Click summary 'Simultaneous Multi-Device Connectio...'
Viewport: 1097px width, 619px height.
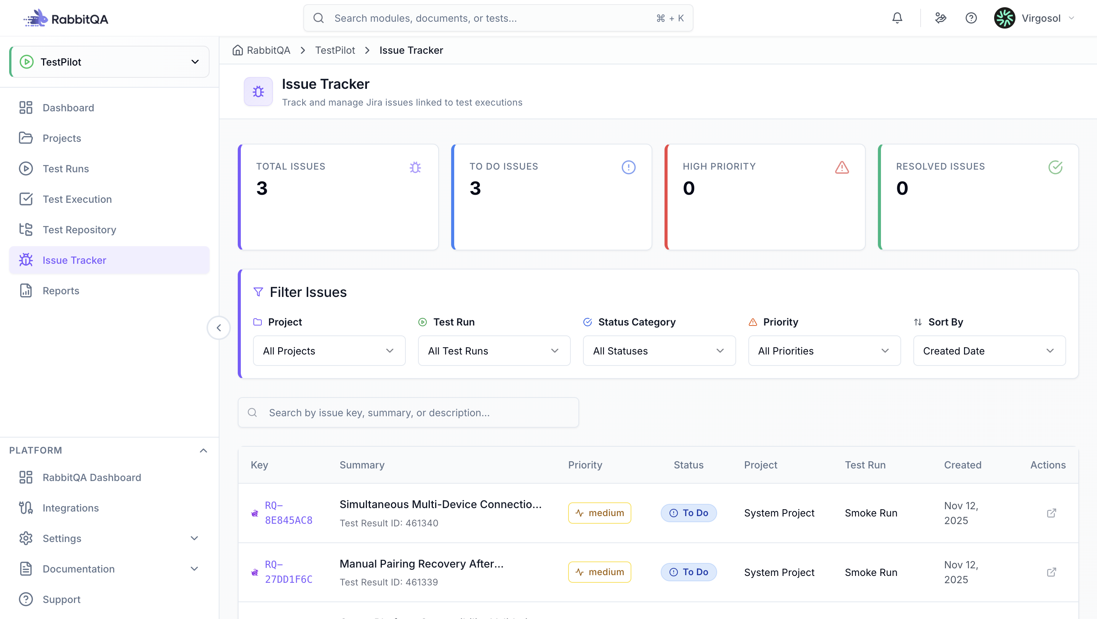coord(440,504)
